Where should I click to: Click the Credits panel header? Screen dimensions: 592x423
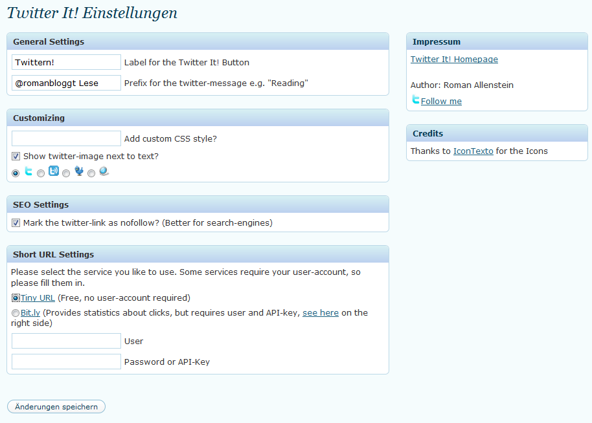point(497,133)
